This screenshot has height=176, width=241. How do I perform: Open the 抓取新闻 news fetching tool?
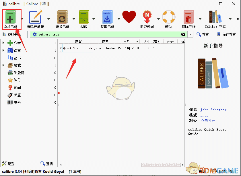147,17
